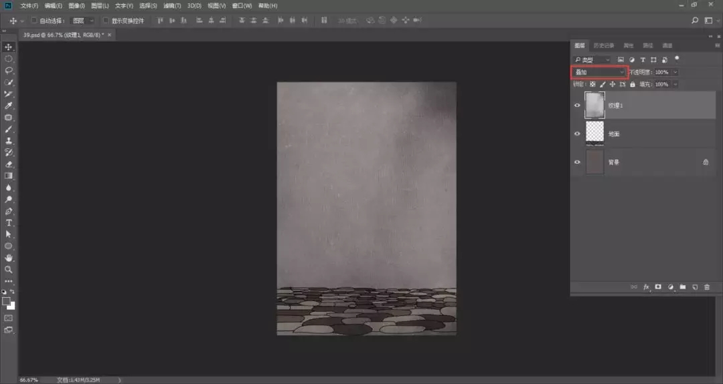
Task: Expand the 不透明度 opacity dropdown arrow
Action: 675,72
